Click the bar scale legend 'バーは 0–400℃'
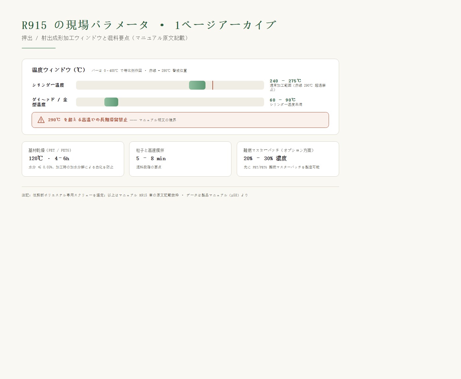This screenshot has width=461, height=379. (139, 71)
